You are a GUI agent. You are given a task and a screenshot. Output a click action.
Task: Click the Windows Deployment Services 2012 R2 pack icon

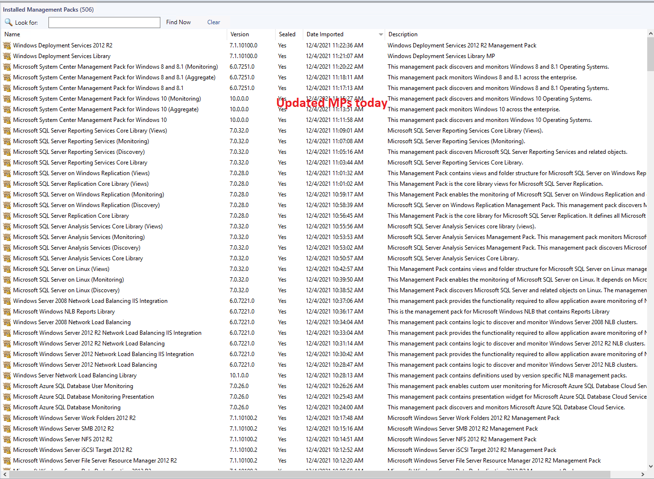tap(7, 45)
